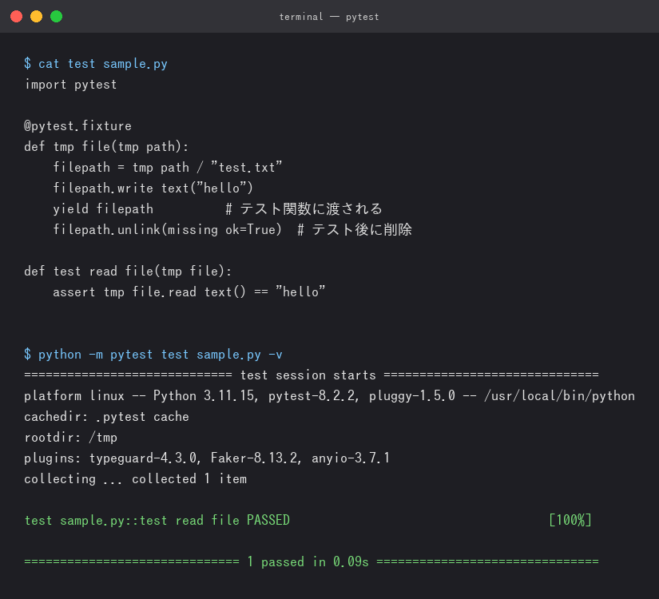Image resolution: width=659 pixels, height=599 pixels.
Task: Select the 'import pytest' line
Action: pyautogui.click(x=70, y=85)
